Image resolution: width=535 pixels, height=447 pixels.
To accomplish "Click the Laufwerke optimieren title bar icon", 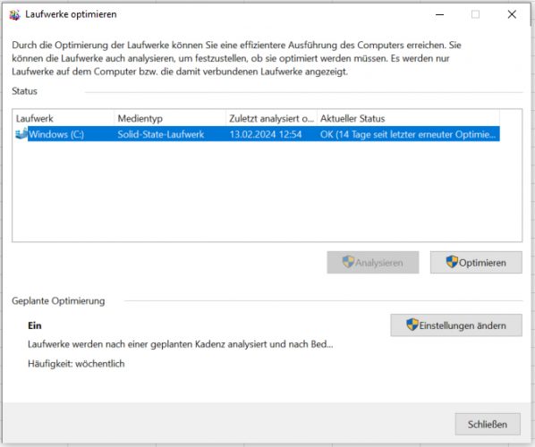I will click(x=14, y=14).
